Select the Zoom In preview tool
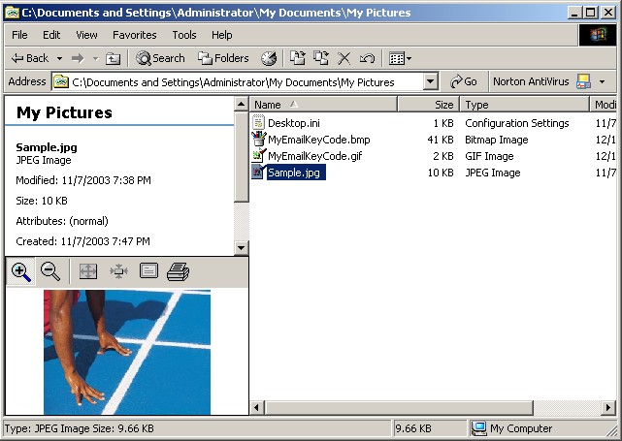The image size is (622, 441). (21, 271)
